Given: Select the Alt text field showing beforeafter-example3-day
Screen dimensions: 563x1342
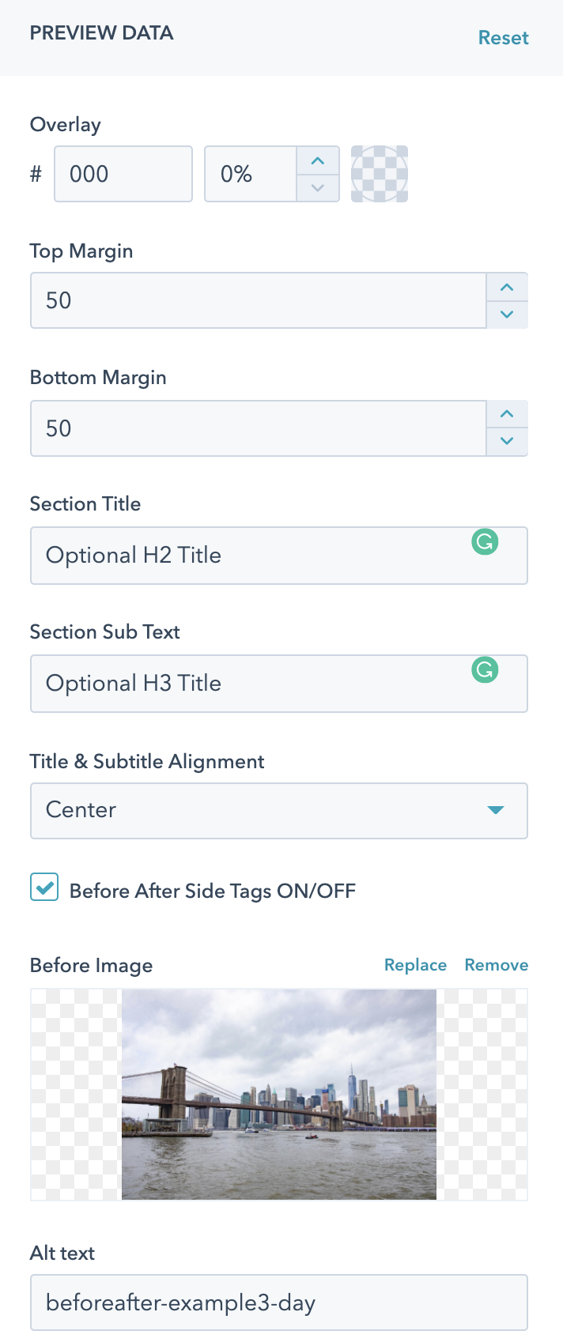Looking at the screenshot, I should 278,1302.
